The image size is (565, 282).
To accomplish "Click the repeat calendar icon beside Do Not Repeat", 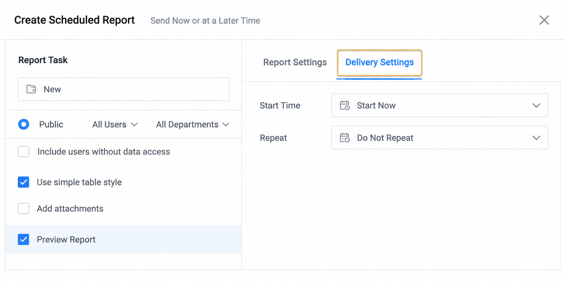I will [345, 138].
